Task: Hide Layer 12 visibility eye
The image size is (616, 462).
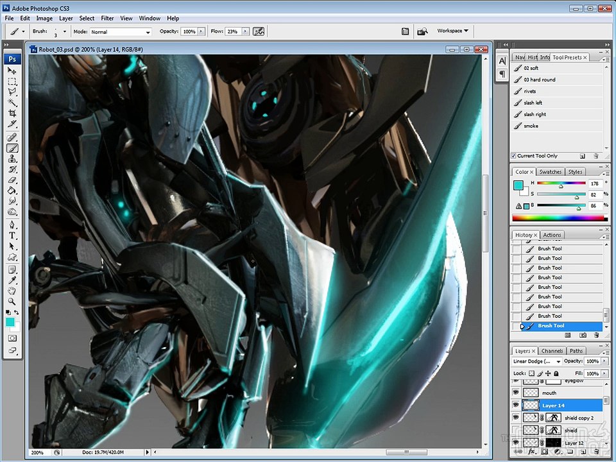Action: click(x=516, y=443)
